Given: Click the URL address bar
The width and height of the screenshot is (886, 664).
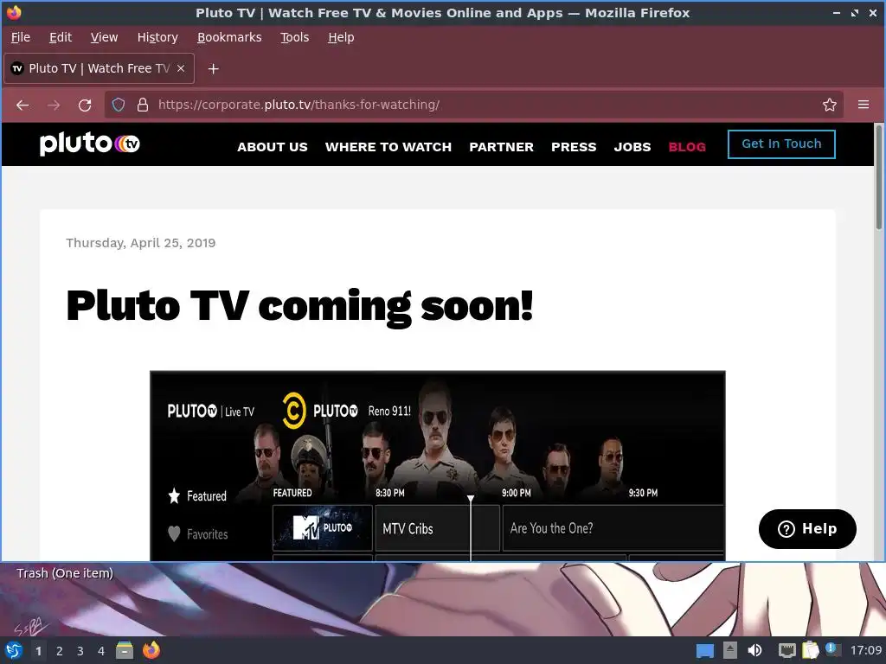Looking at the screenshot, I should tap(473, 105).
